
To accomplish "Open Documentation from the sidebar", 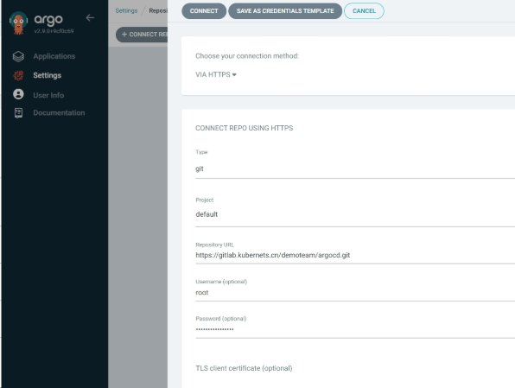I will click(59, 112).
